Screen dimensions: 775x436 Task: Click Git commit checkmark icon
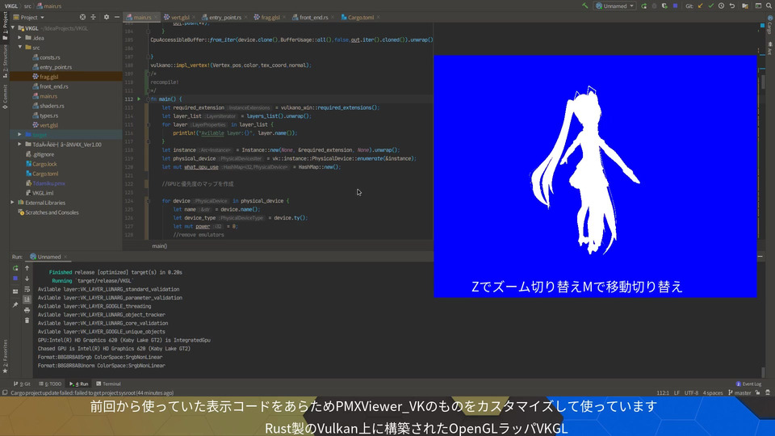712,6
